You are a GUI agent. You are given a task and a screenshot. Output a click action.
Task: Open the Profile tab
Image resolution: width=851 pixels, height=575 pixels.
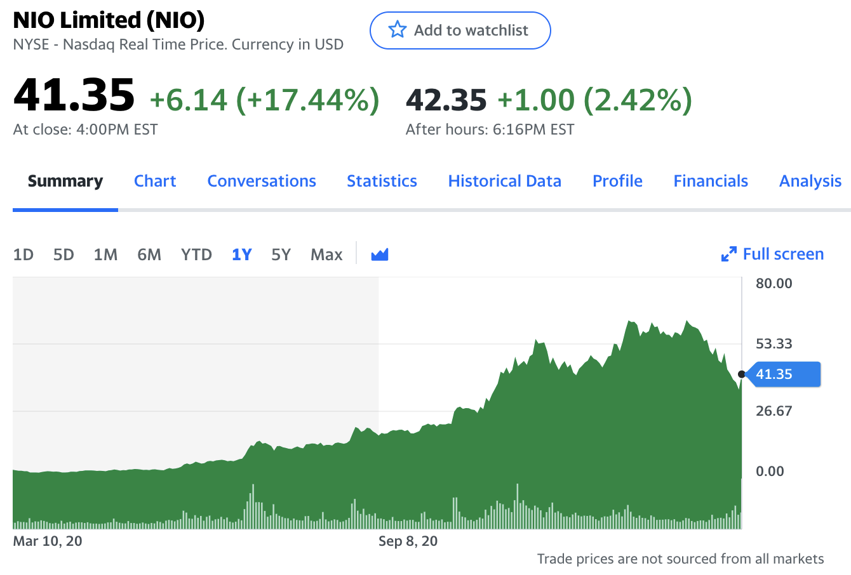617,182
